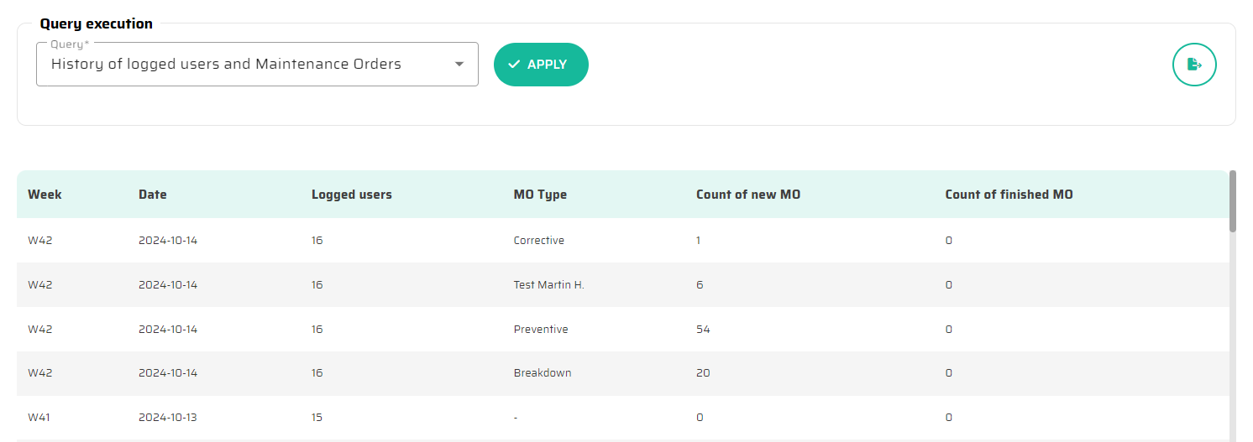Click the Date column header
1253x442 pixels.
(x=153, y=195)
